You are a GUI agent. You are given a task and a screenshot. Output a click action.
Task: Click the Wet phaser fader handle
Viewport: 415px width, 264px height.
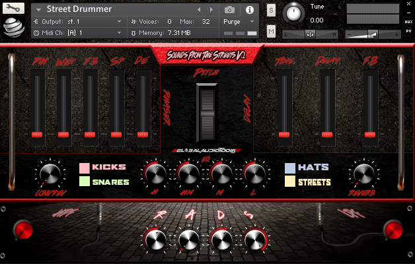(63, 135)
